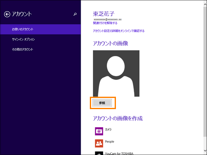
Task: Click the scrollbar down arrow
Action: 205,150
